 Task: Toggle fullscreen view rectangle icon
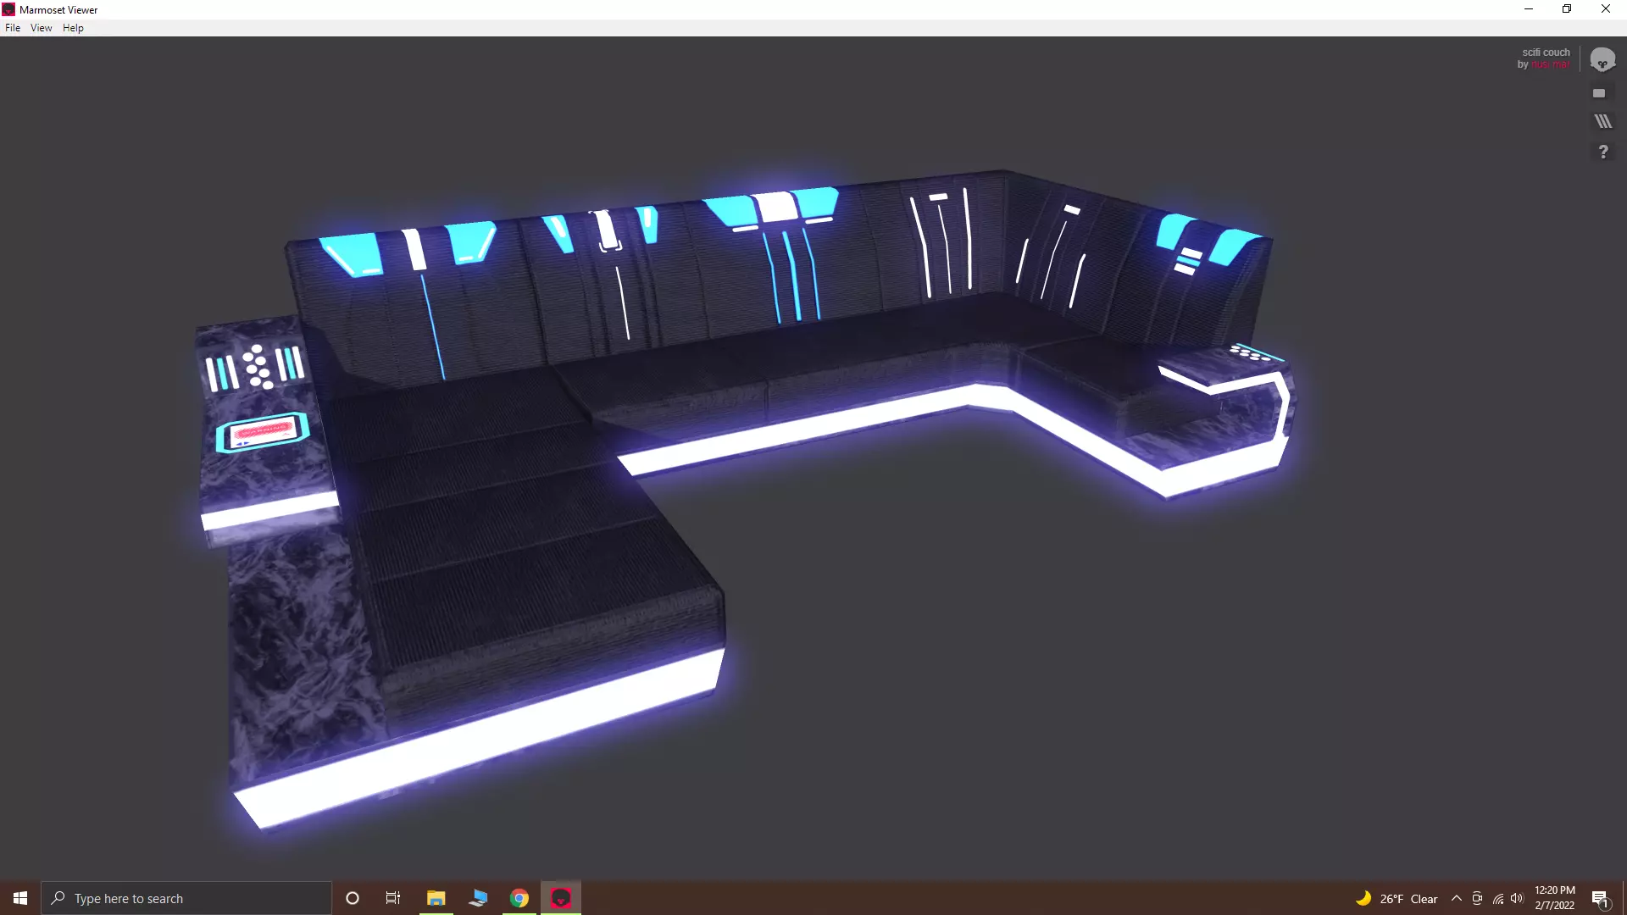point(1599,93)
